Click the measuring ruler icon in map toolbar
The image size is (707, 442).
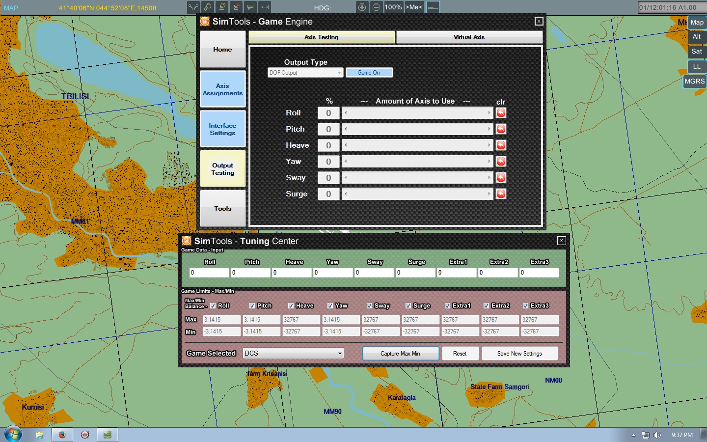265,7
